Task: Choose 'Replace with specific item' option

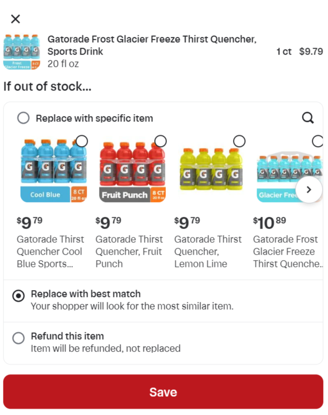Action: click(x=23, y=118)
